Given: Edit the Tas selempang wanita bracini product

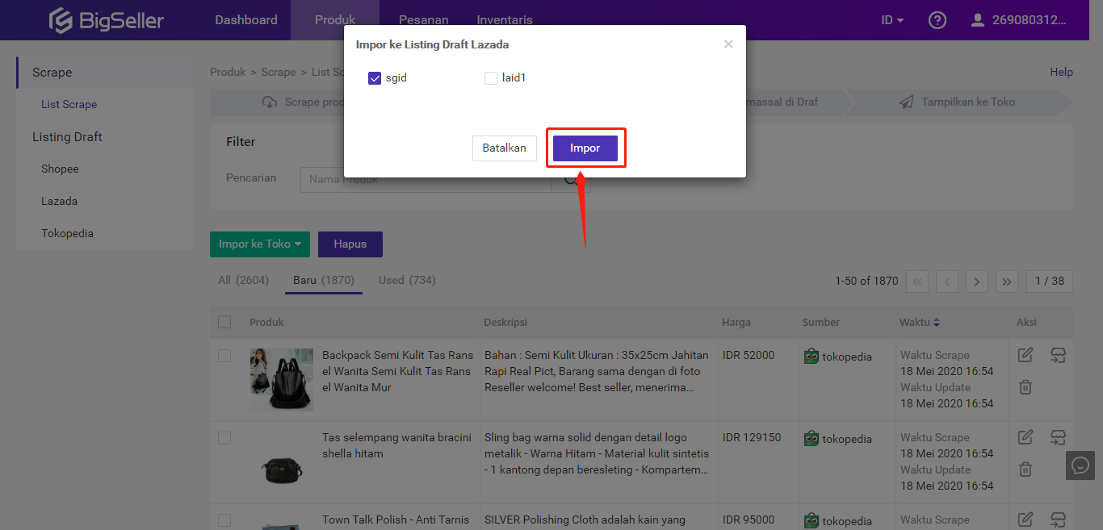Looking at the screenshot, I should pos(1025,437).
